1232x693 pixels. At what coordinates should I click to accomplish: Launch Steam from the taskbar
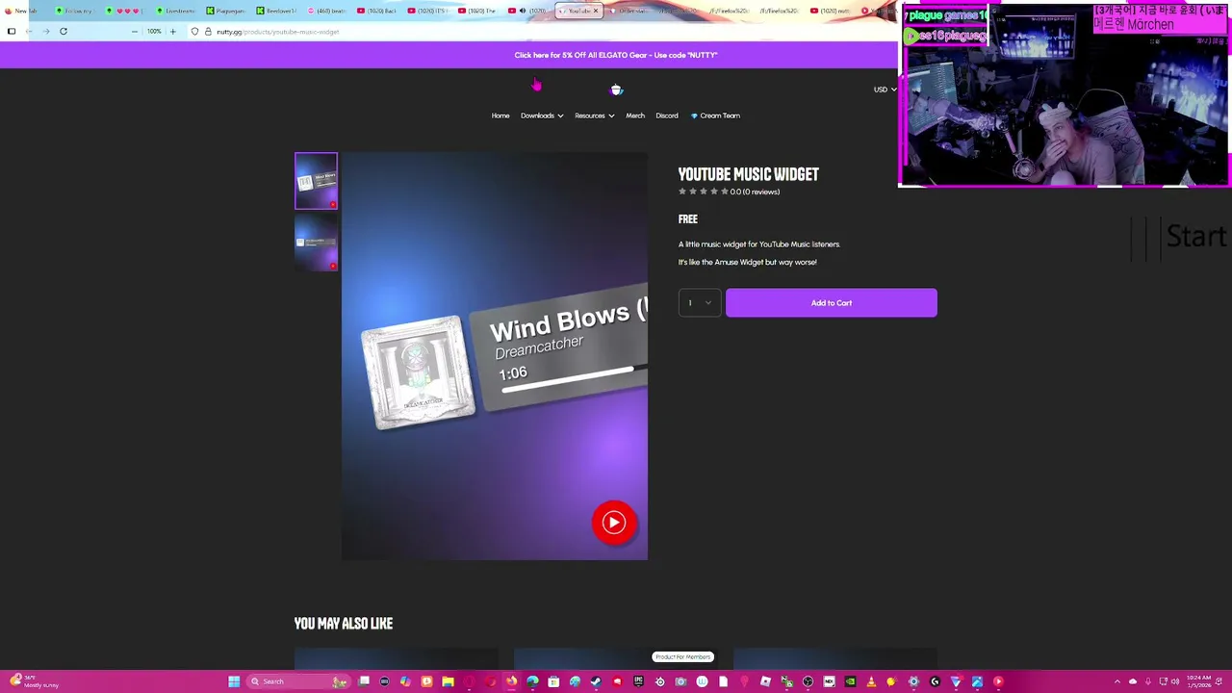596,681
